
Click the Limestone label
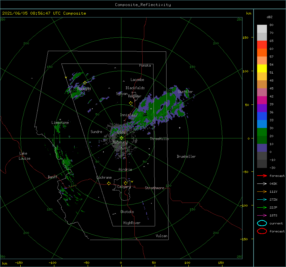[x=60, y=123]
